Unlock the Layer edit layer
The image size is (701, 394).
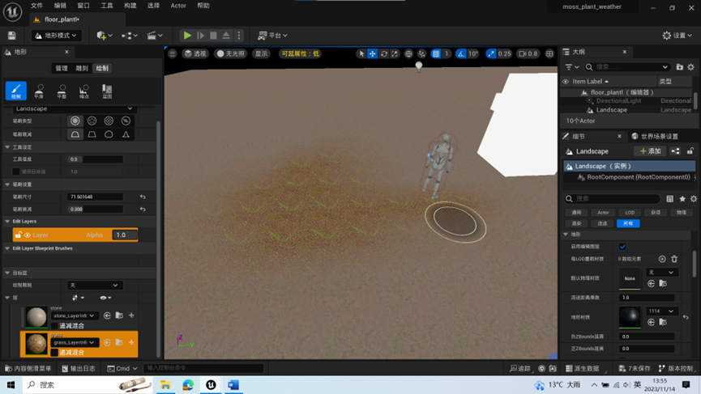(19, 235)
